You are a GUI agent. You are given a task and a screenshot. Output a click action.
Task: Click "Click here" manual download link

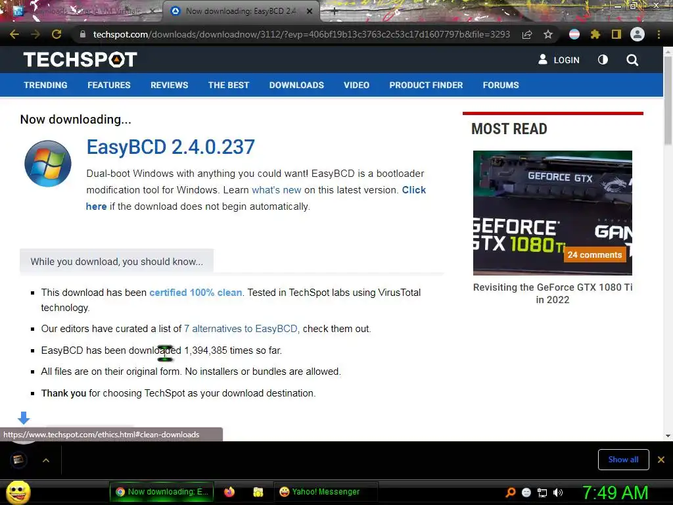414,190
